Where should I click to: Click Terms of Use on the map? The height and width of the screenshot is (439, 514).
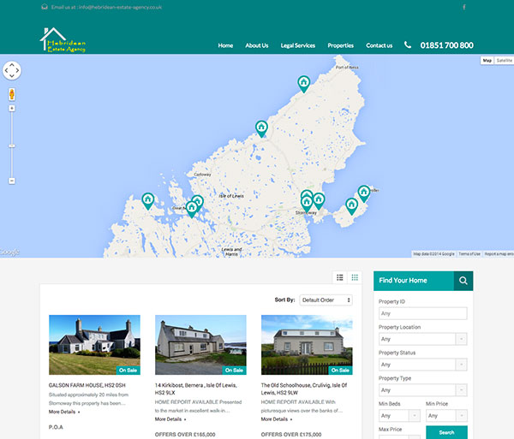(x=469, y=253)
